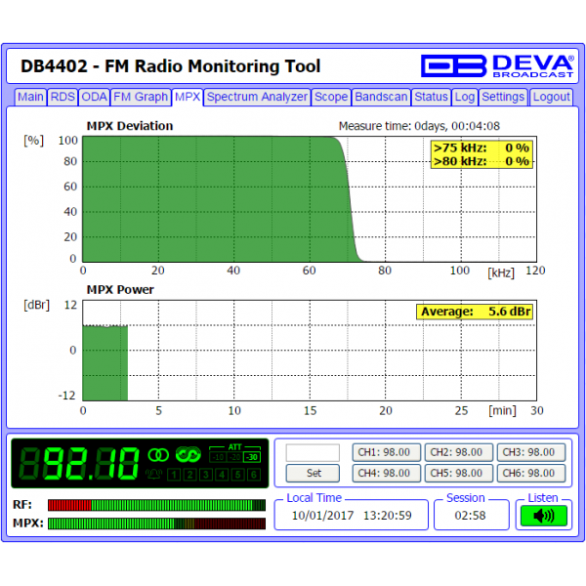Switch to the RDS tab
Screen dimensions: 586x586
[x=63, y=97]
